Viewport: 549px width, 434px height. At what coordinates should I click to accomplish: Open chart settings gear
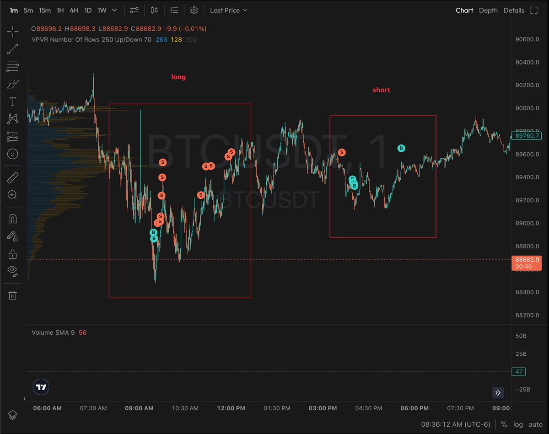click(194, 10)
